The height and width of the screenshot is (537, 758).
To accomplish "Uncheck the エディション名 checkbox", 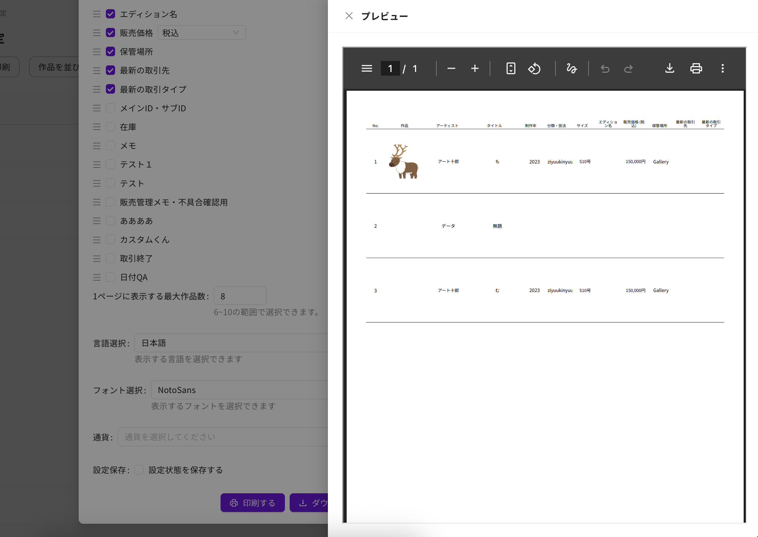I will (x=110, y=14).
